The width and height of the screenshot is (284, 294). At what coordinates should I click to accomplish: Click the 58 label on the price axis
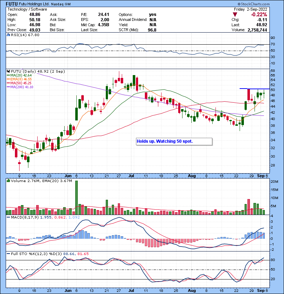(x=273, y=71)
